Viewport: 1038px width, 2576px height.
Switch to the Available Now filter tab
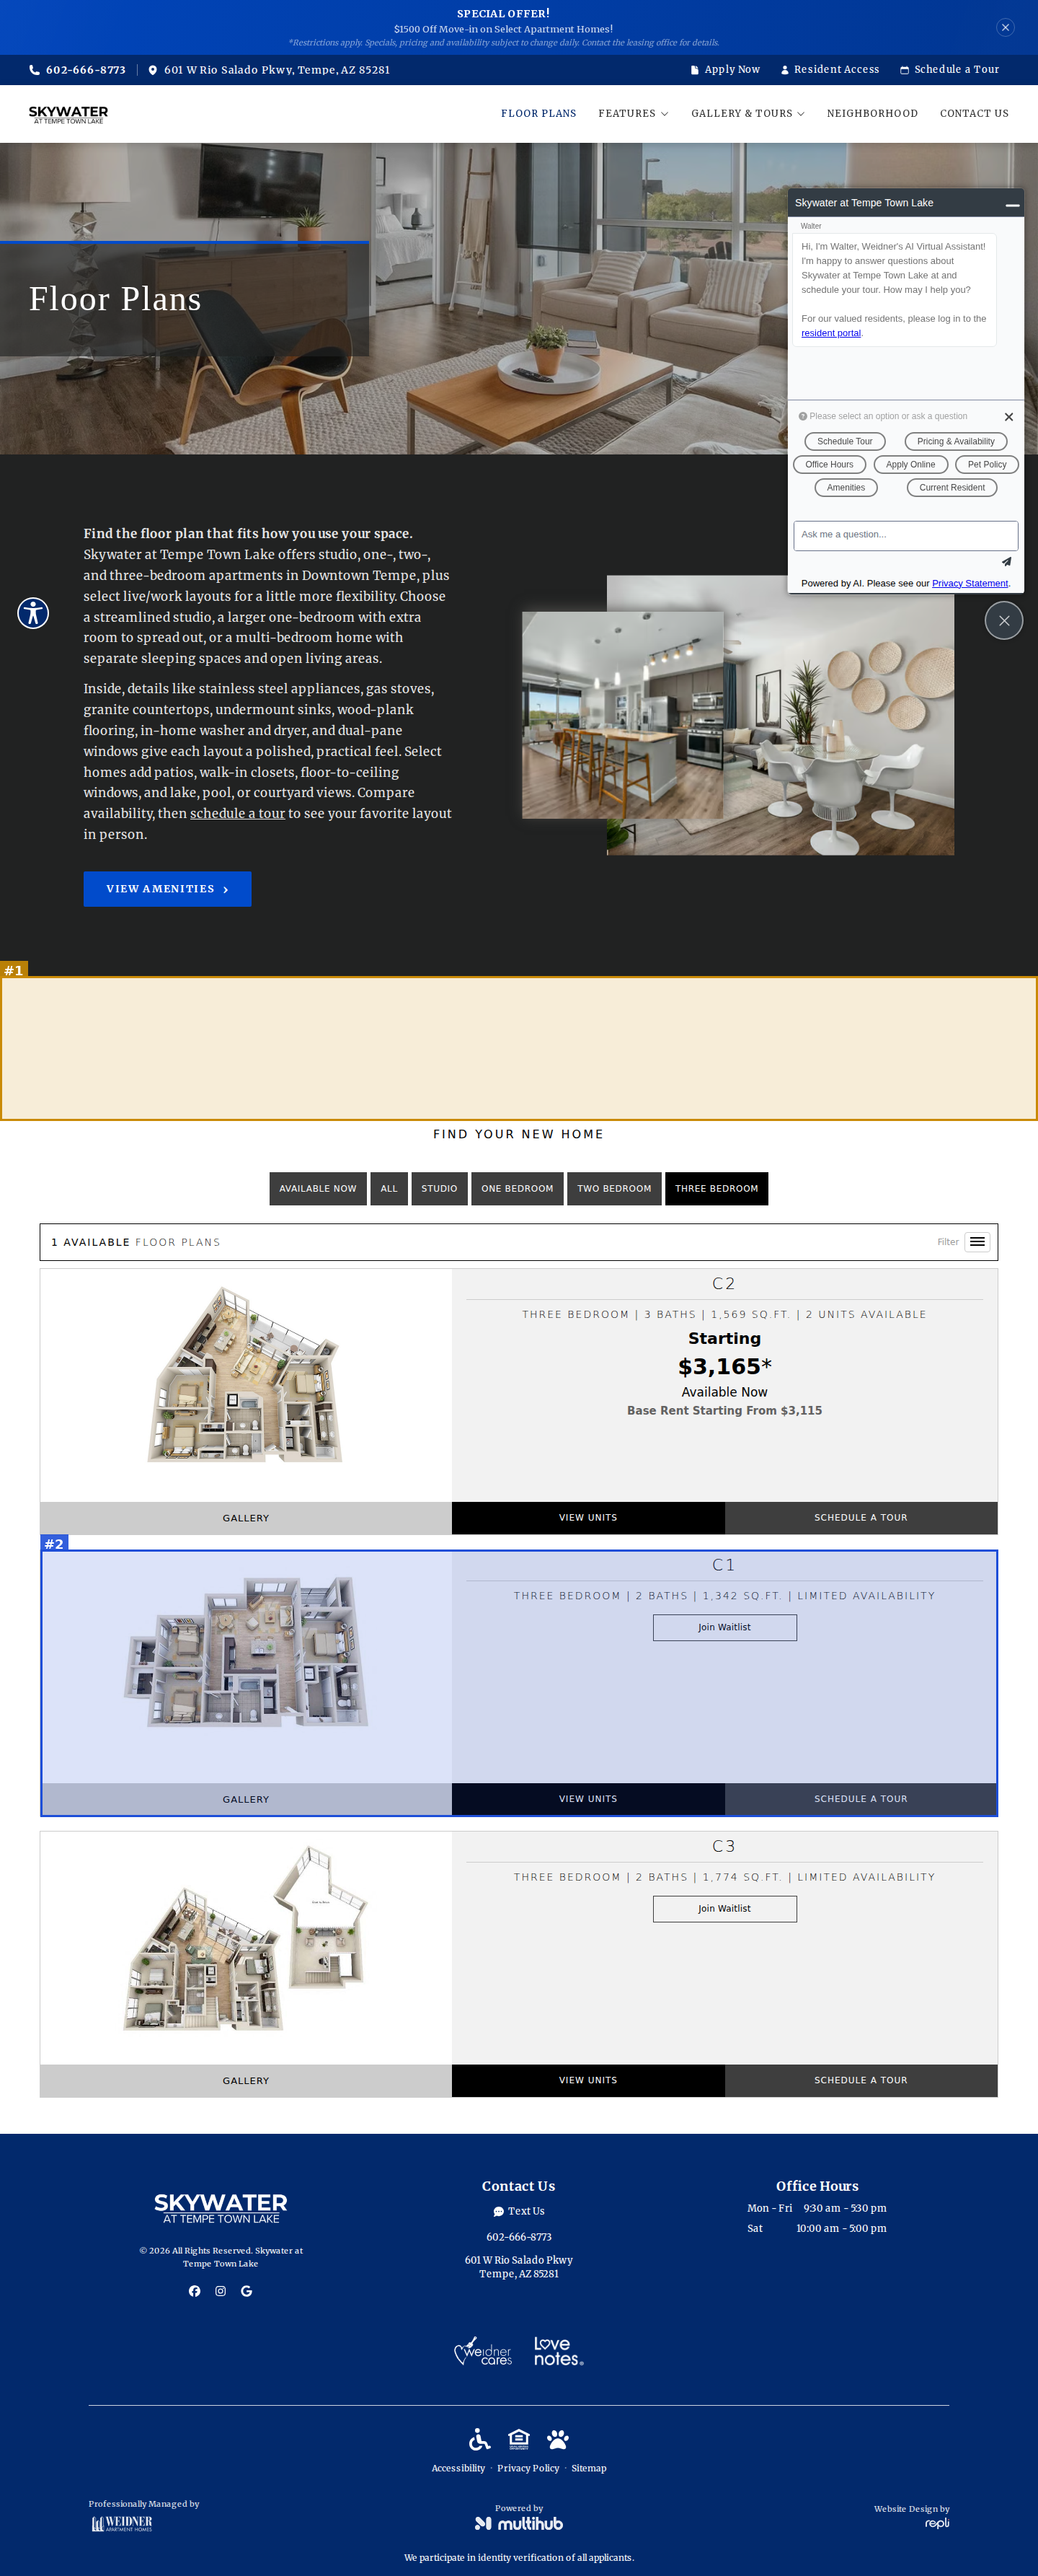pyautogui.click(x=318, y=1188)
